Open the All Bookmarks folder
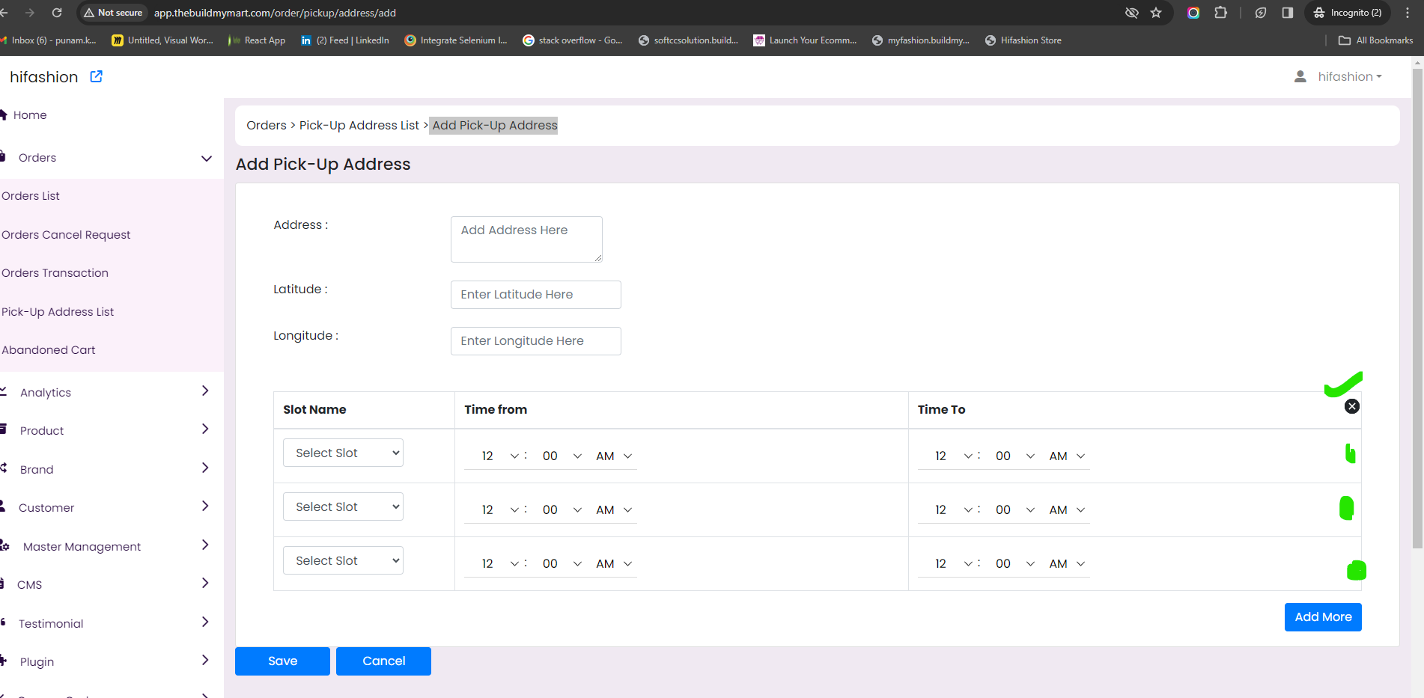 coord(1376,40)
